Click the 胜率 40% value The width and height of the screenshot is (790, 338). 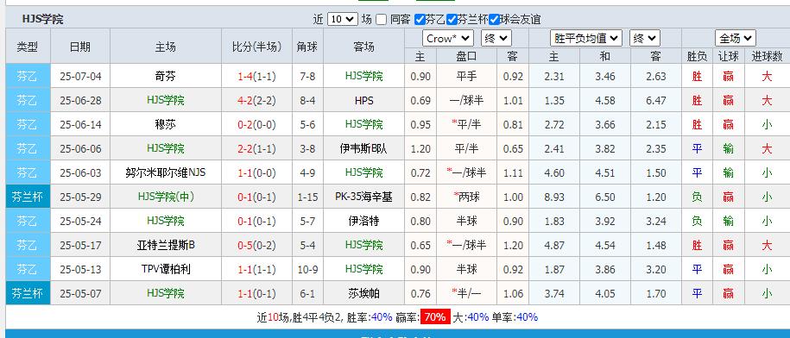[382, 317]
